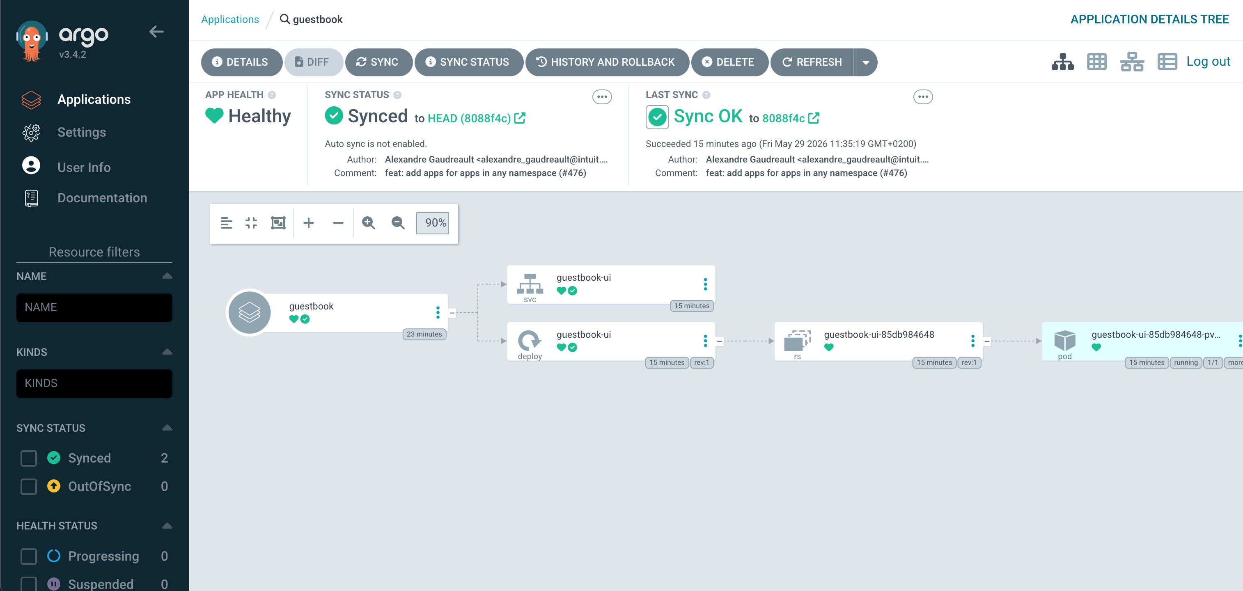
Task: Collapse the KINDS filter section
Action: pos(167,352)
